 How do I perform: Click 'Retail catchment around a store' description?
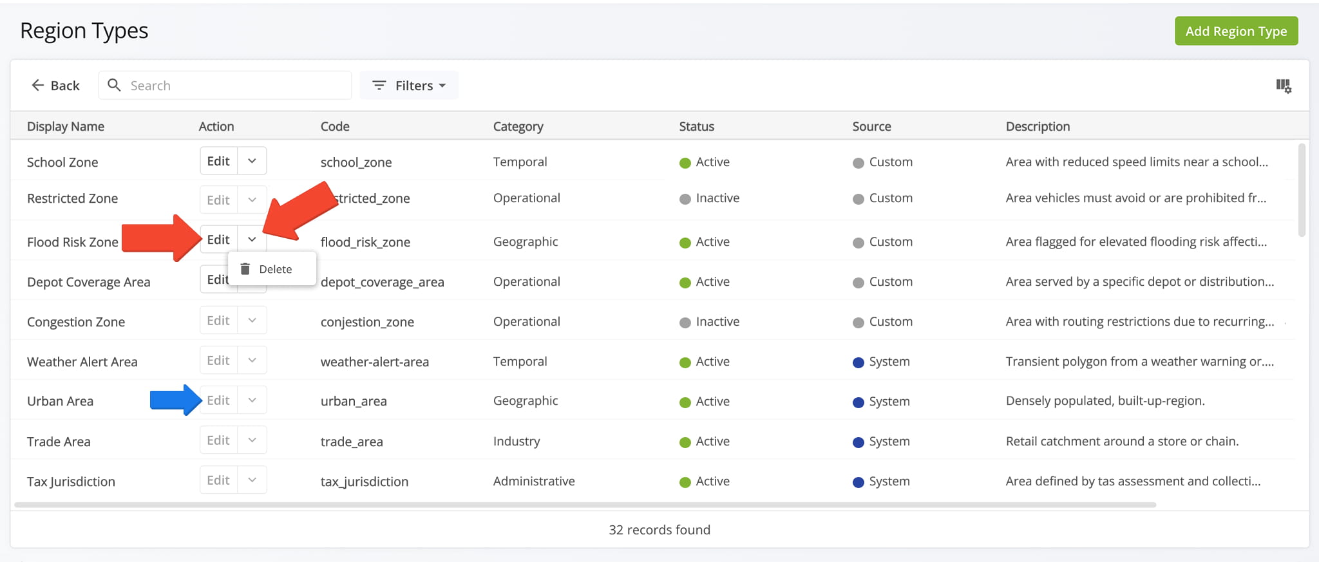click(1122, 441)
